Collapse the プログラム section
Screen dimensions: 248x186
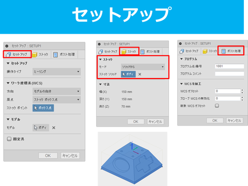[x=181, y=59]
